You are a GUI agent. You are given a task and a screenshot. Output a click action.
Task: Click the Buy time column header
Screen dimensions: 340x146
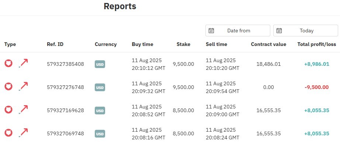click(142, 44)
